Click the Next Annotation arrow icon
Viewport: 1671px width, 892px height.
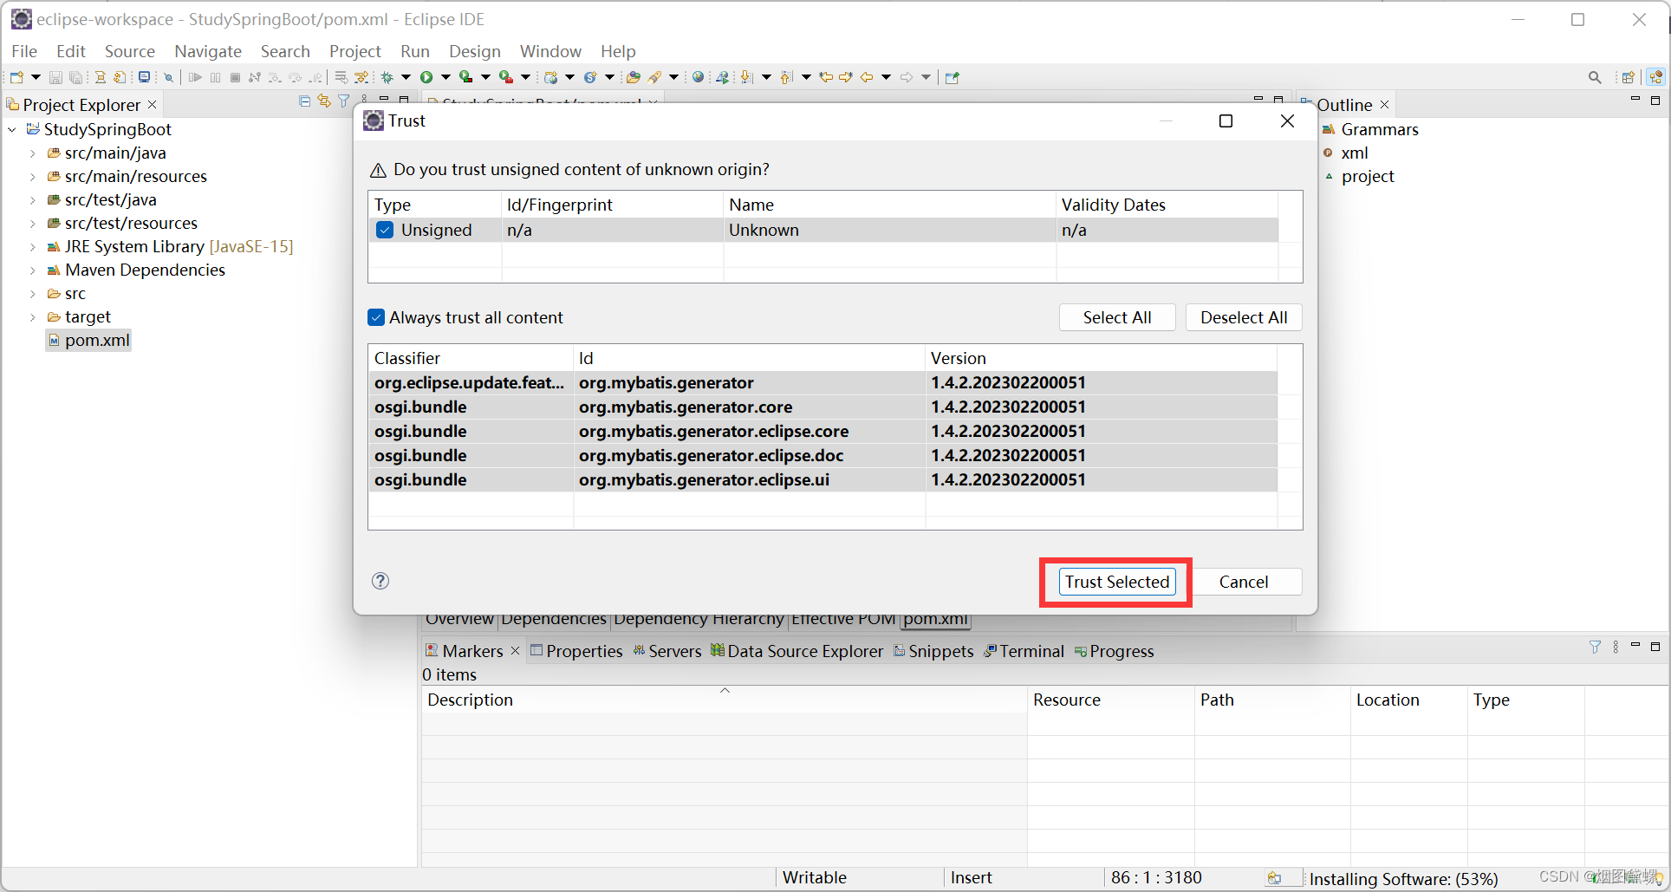[x=747, y=77]
